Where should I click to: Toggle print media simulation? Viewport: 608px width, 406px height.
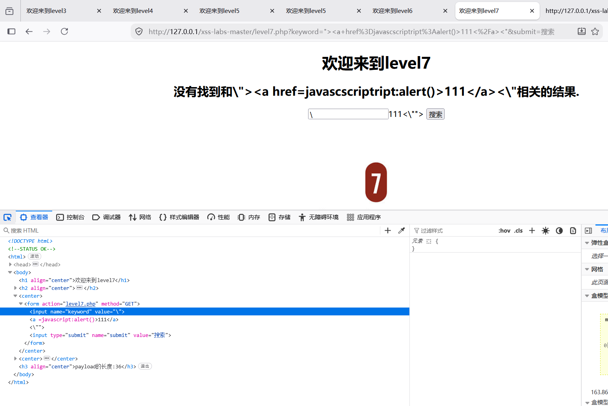pos(573,231)
